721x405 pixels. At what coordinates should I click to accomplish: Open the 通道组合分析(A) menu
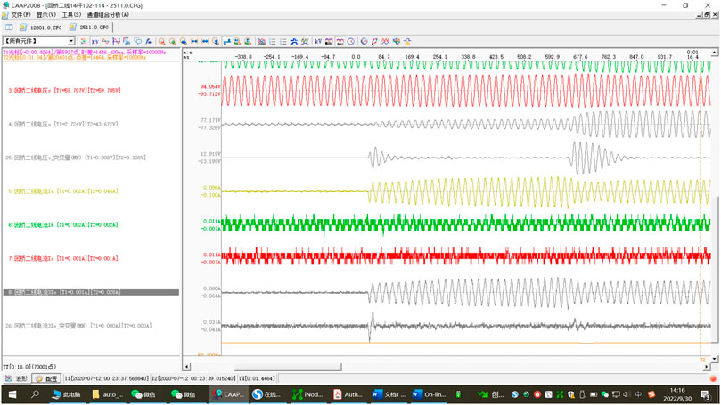109,15
